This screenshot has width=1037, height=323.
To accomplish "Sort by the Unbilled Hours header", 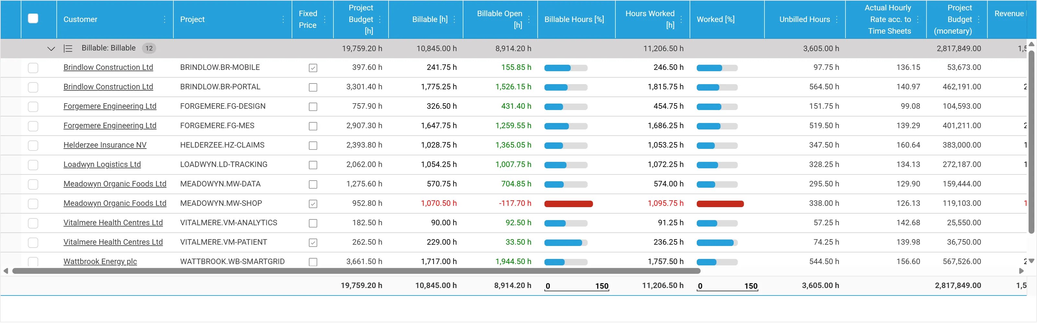I will coord(804,19).
